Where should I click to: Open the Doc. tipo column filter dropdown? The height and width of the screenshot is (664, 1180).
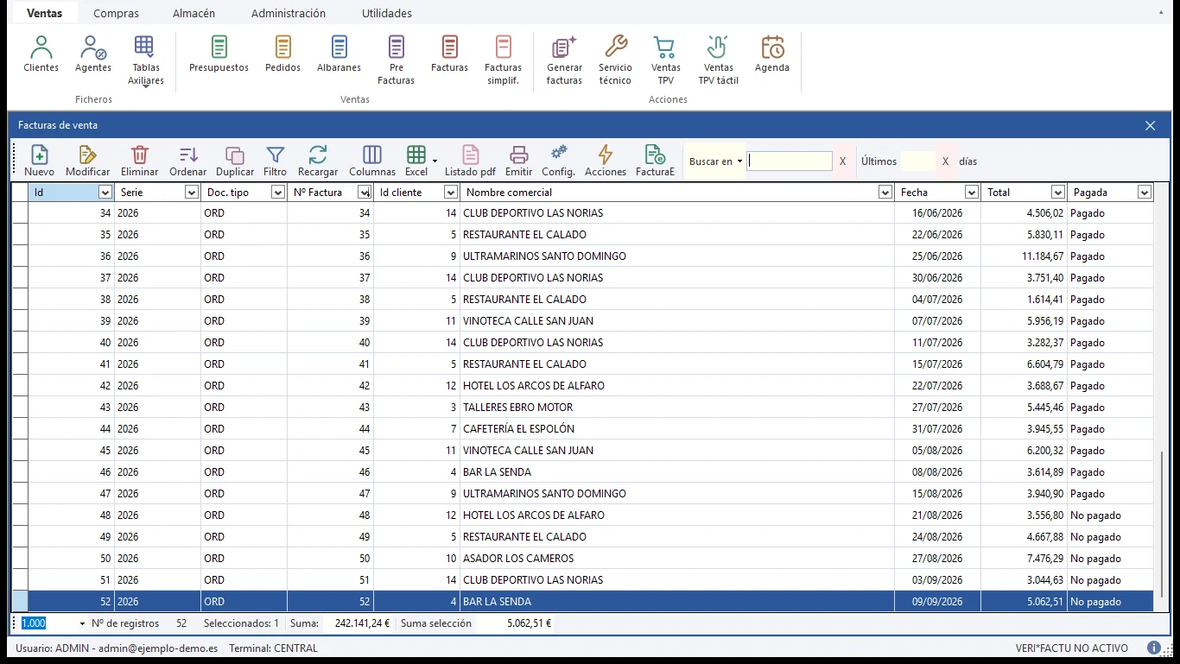coord(278,193)
